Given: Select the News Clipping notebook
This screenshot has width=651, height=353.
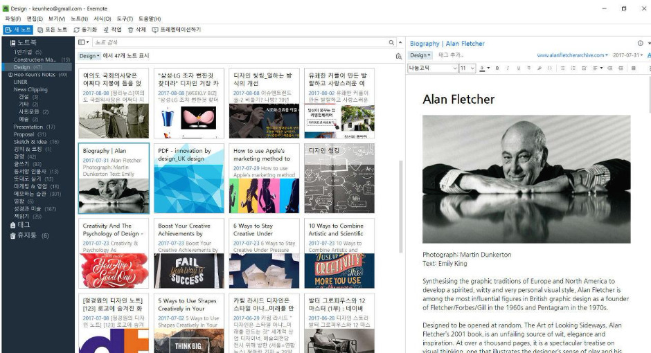Looking at the screenshot, I should [x=30, y=89].
